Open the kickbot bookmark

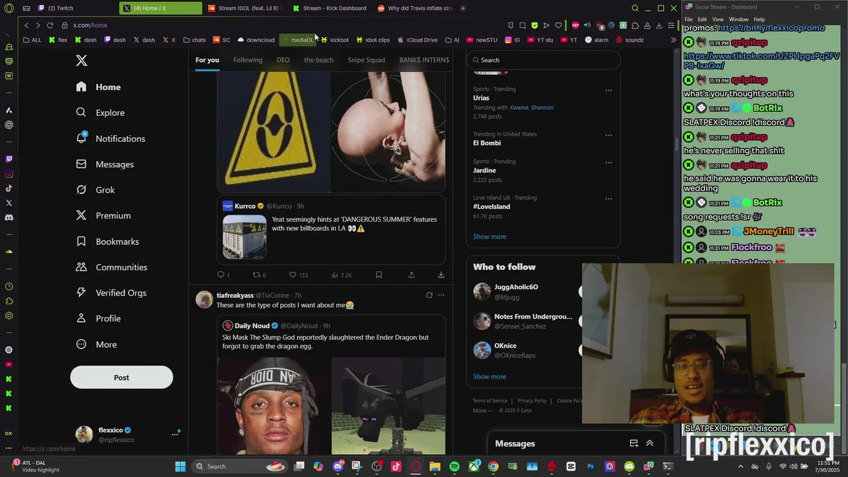pos(335,40)
